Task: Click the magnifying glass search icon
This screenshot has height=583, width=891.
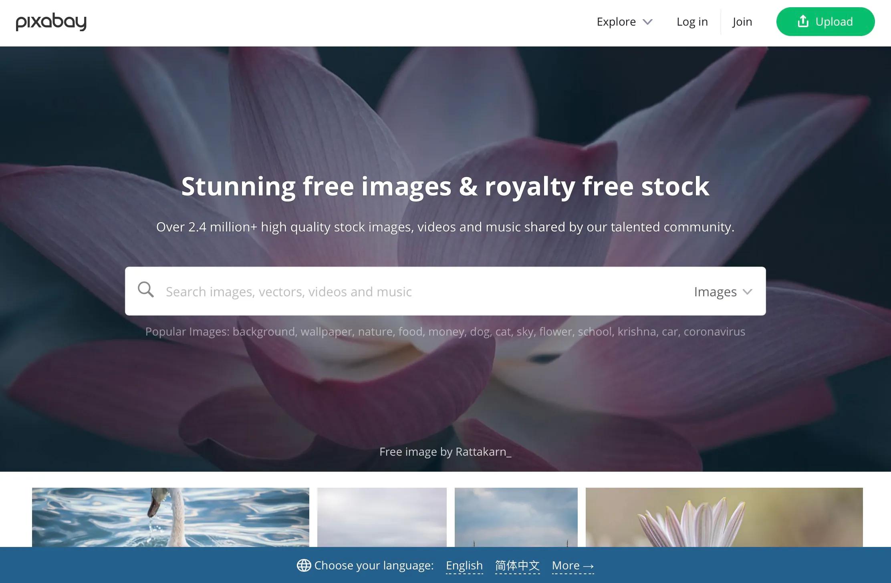Action: [146, 289]
